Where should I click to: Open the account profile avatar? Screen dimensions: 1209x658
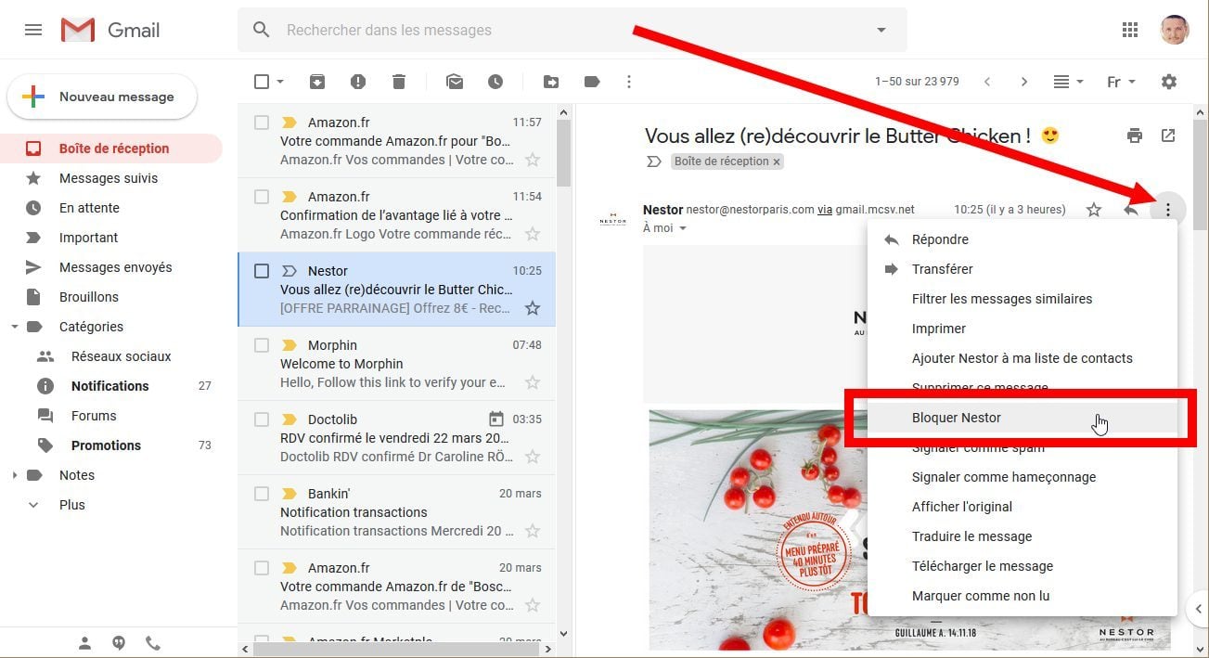pos(1175,30)
